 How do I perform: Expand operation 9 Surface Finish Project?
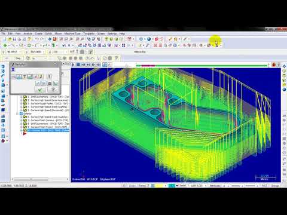coord(22,127)
